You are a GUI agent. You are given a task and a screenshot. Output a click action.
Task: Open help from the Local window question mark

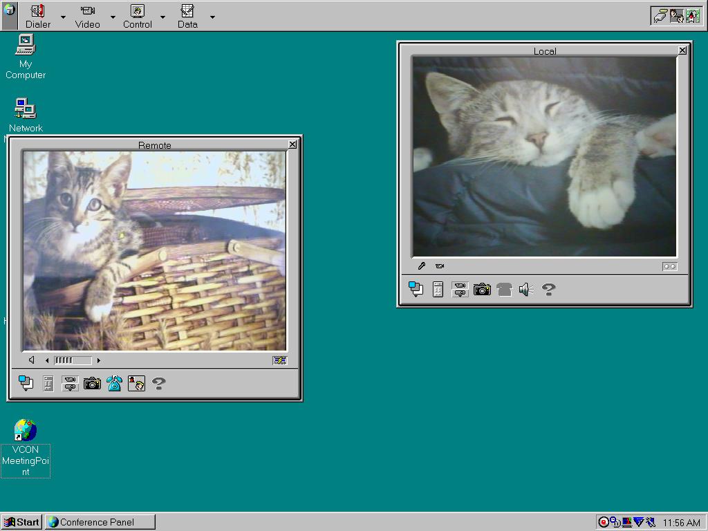548,290
